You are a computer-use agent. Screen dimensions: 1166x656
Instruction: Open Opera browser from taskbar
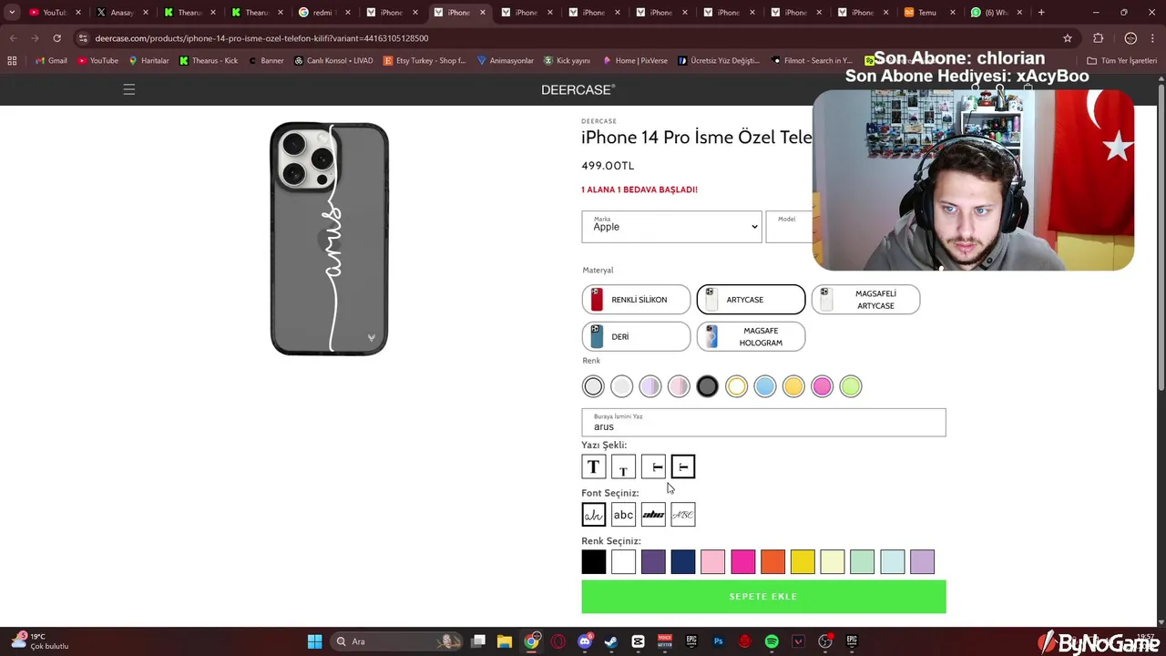[x=557, y=641]
